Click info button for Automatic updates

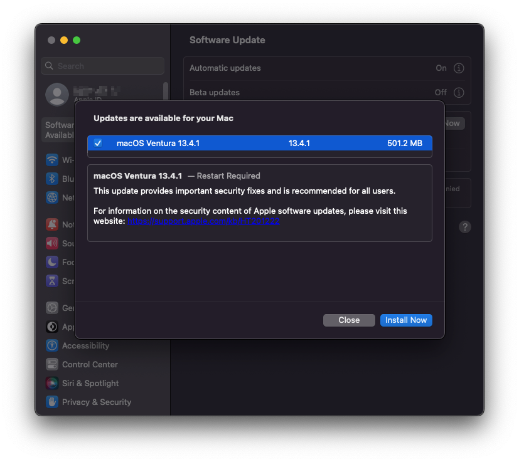[458, 68]
